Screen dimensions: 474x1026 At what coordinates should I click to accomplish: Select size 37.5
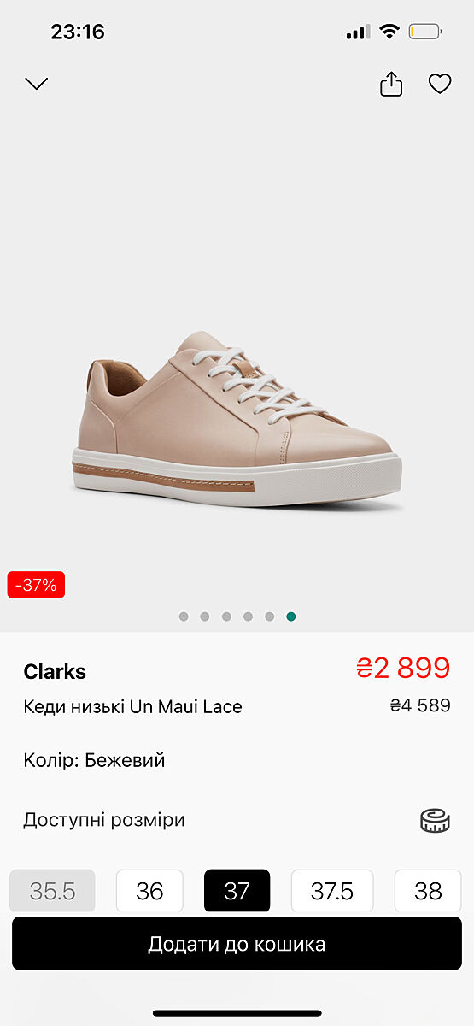point(332,891)
